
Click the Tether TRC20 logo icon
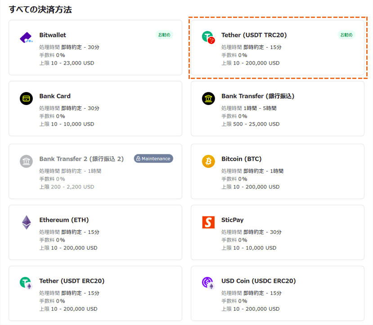208,38
